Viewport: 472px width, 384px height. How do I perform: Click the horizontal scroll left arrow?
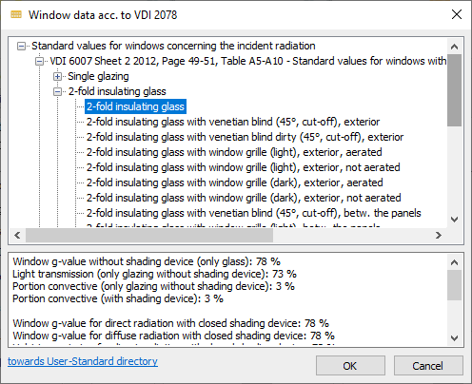tap(17, 235)
